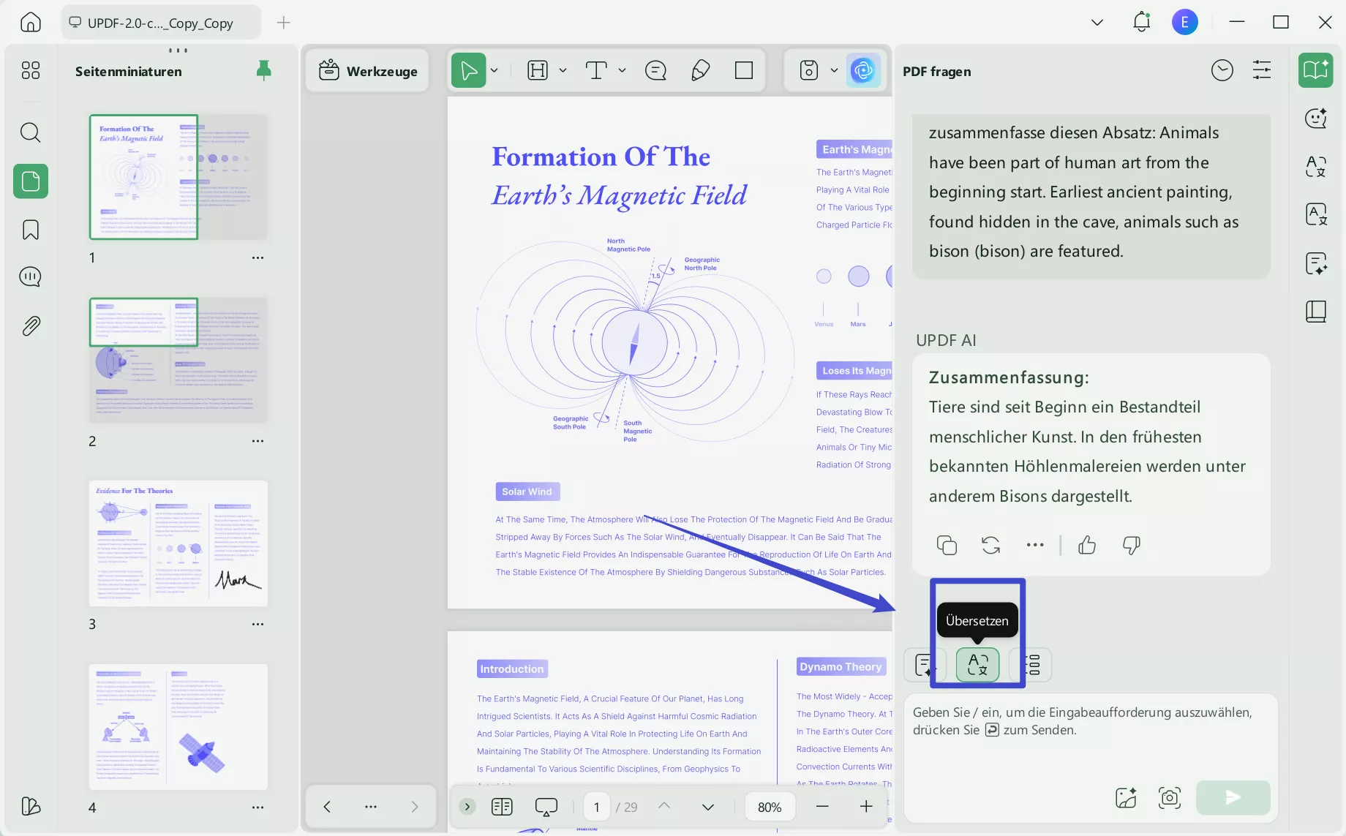Expand the bottom toolbar chevron

pos(467,807)
